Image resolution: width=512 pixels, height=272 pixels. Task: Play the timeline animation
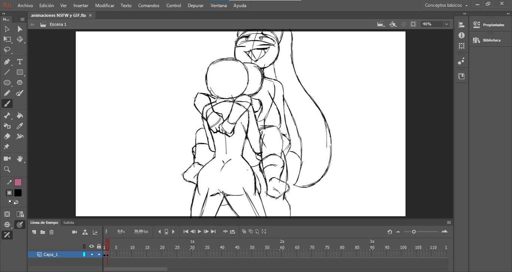[x=200, y=232]
